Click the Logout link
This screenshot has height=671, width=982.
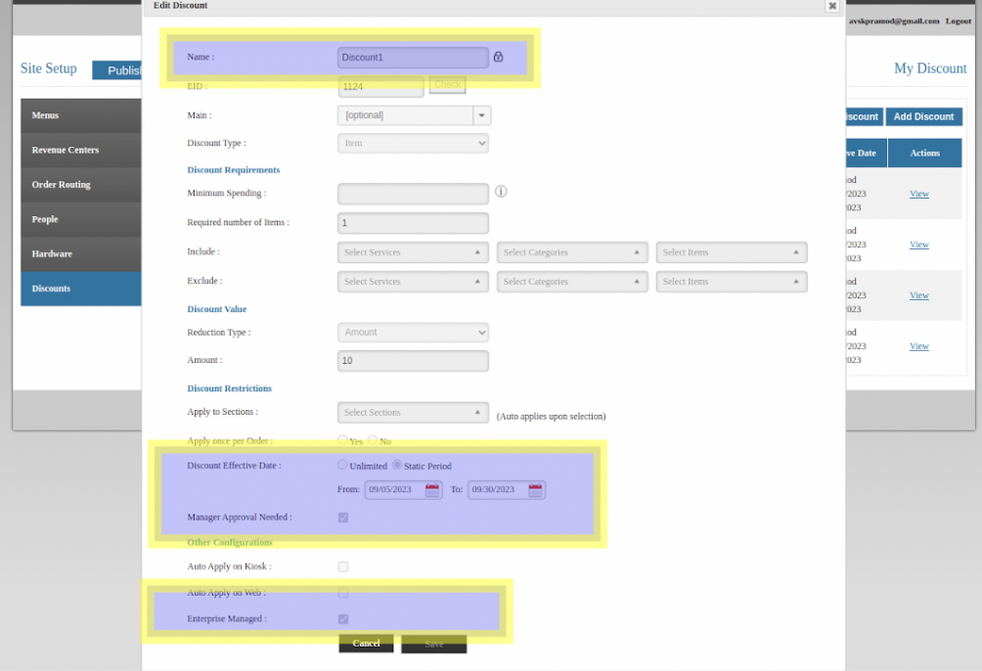[x=959, y=21]
